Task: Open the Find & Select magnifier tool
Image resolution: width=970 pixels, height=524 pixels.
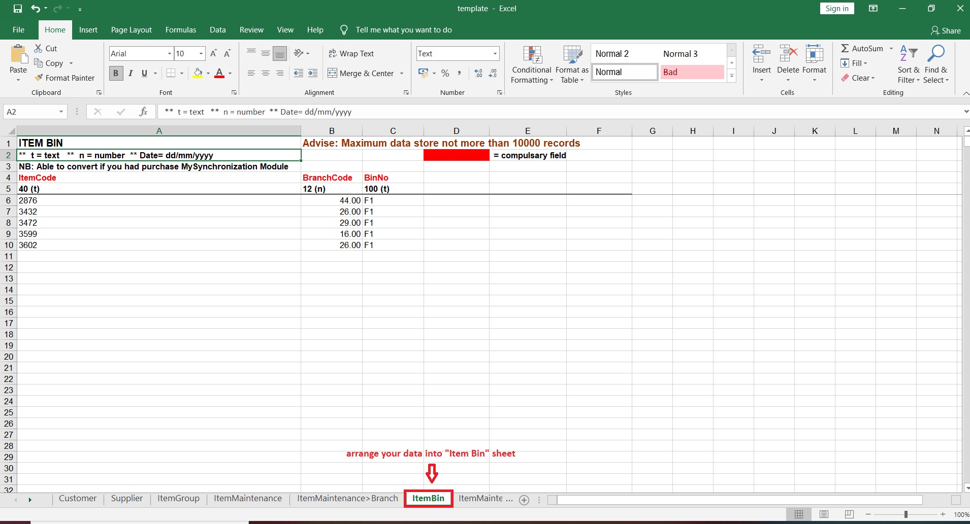Action: point(935,54)
